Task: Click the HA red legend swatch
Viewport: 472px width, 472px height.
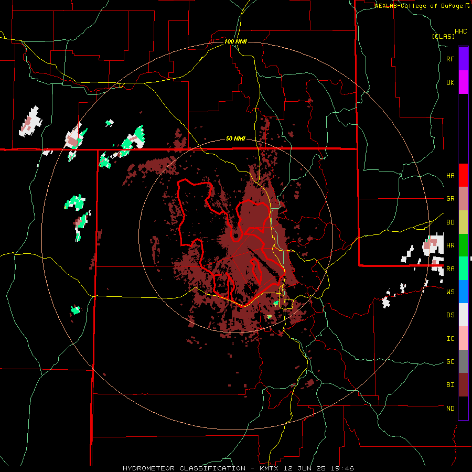Action: click(x=463, y=175)
